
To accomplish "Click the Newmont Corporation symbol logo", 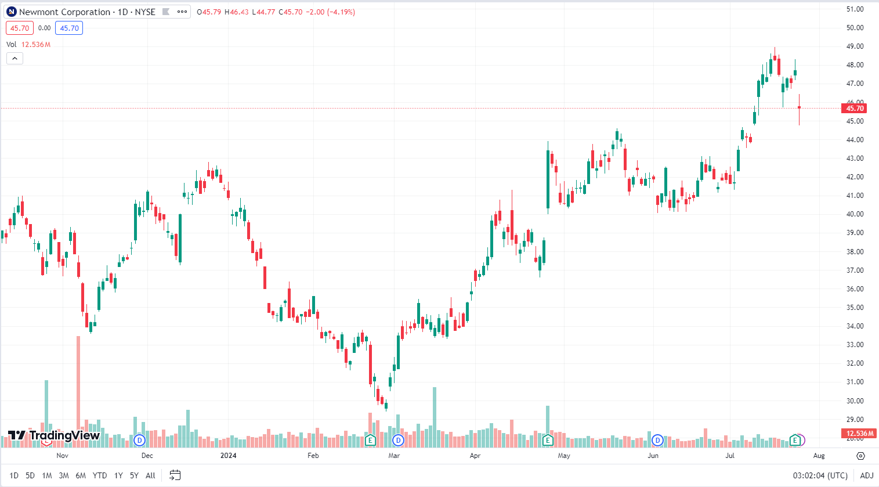I will 12,12.
